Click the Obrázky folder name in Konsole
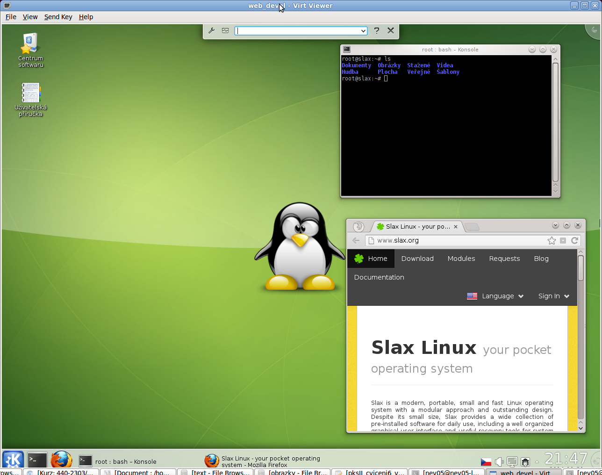 tap(389, 65)
